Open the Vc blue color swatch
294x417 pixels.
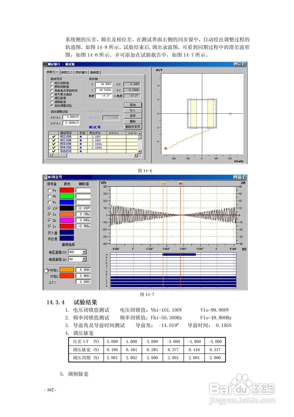[66, 202]
